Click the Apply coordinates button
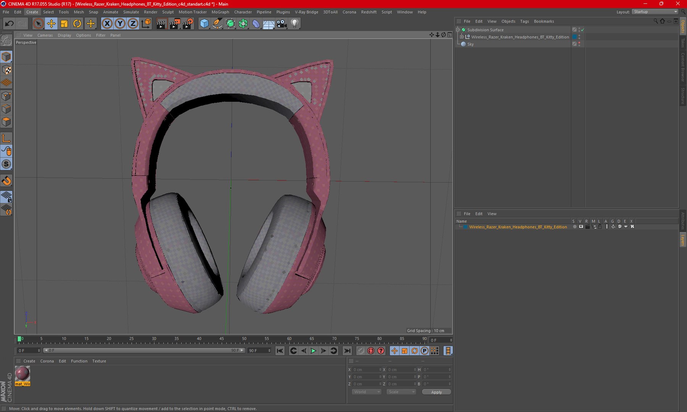687x412 pixels. point(436,392)
